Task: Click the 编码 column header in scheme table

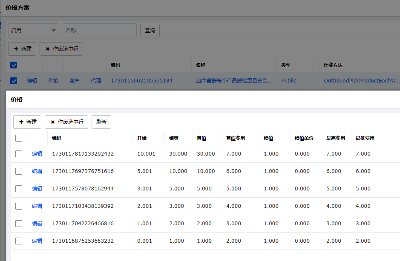Action: click(x=115, y=65)
